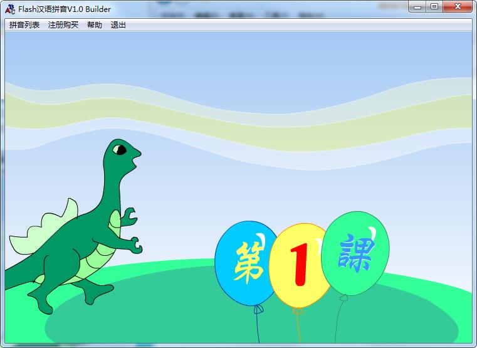Minimize the Flash汉语拼音 window
Screen dimensions: 477x348
coord(419,6)
